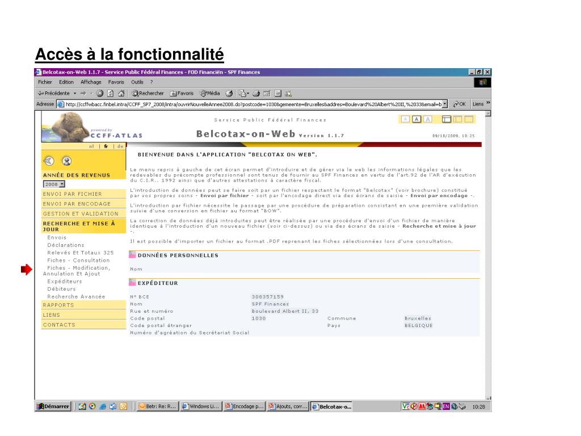
Task: Open Envoi par encodage menu
Action: point(84,204)
